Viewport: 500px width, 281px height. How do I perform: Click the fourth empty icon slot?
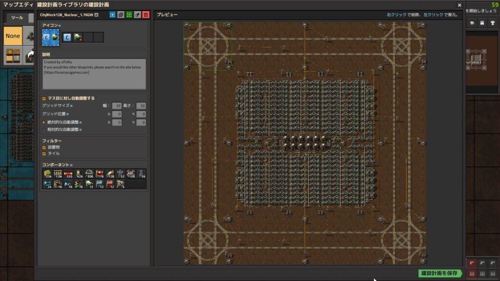tap(99, 37)
